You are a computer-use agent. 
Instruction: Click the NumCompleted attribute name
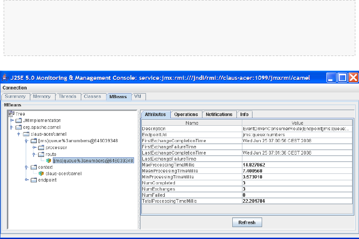[159, 183]
